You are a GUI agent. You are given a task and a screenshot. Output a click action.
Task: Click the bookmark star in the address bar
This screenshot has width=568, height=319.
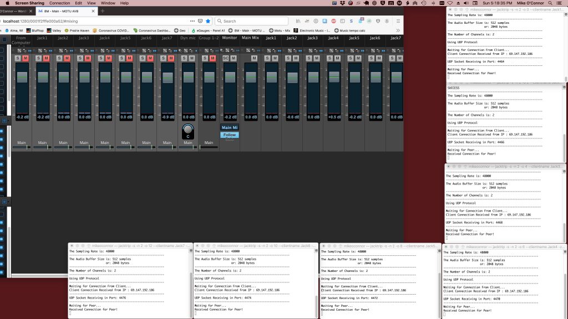(208, 21)
